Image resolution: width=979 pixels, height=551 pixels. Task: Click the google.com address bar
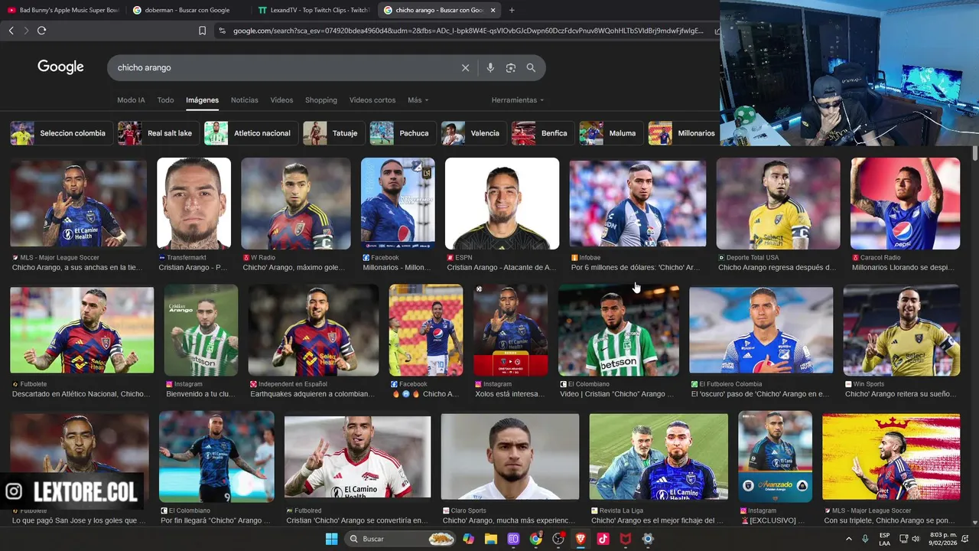click(x=467, y=31)
